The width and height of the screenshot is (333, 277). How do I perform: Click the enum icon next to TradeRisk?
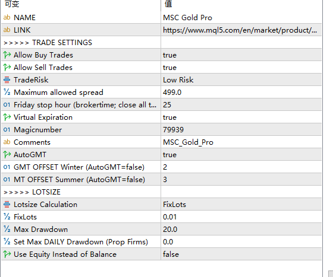tap(7, 80)
